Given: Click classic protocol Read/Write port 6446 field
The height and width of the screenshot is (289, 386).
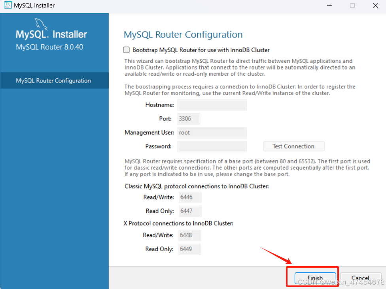Looking at the screenshot, I should click(x=190, y=197).
